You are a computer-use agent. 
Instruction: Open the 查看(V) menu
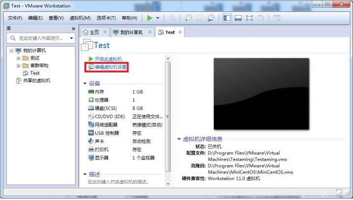(x=56, y=18)
